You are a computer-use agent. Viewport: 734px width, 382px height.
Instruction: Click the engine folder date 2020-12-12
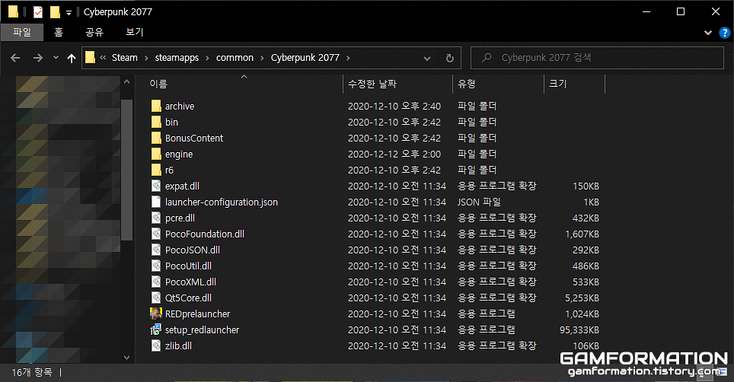point(394,154)
